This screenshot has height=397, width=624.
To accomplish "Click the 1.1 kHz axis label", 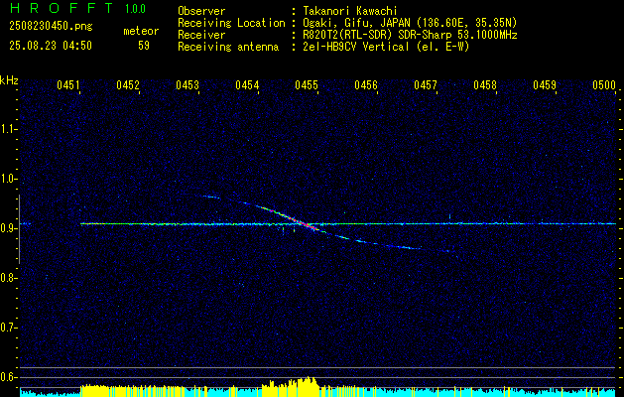I will click(7, 129).
